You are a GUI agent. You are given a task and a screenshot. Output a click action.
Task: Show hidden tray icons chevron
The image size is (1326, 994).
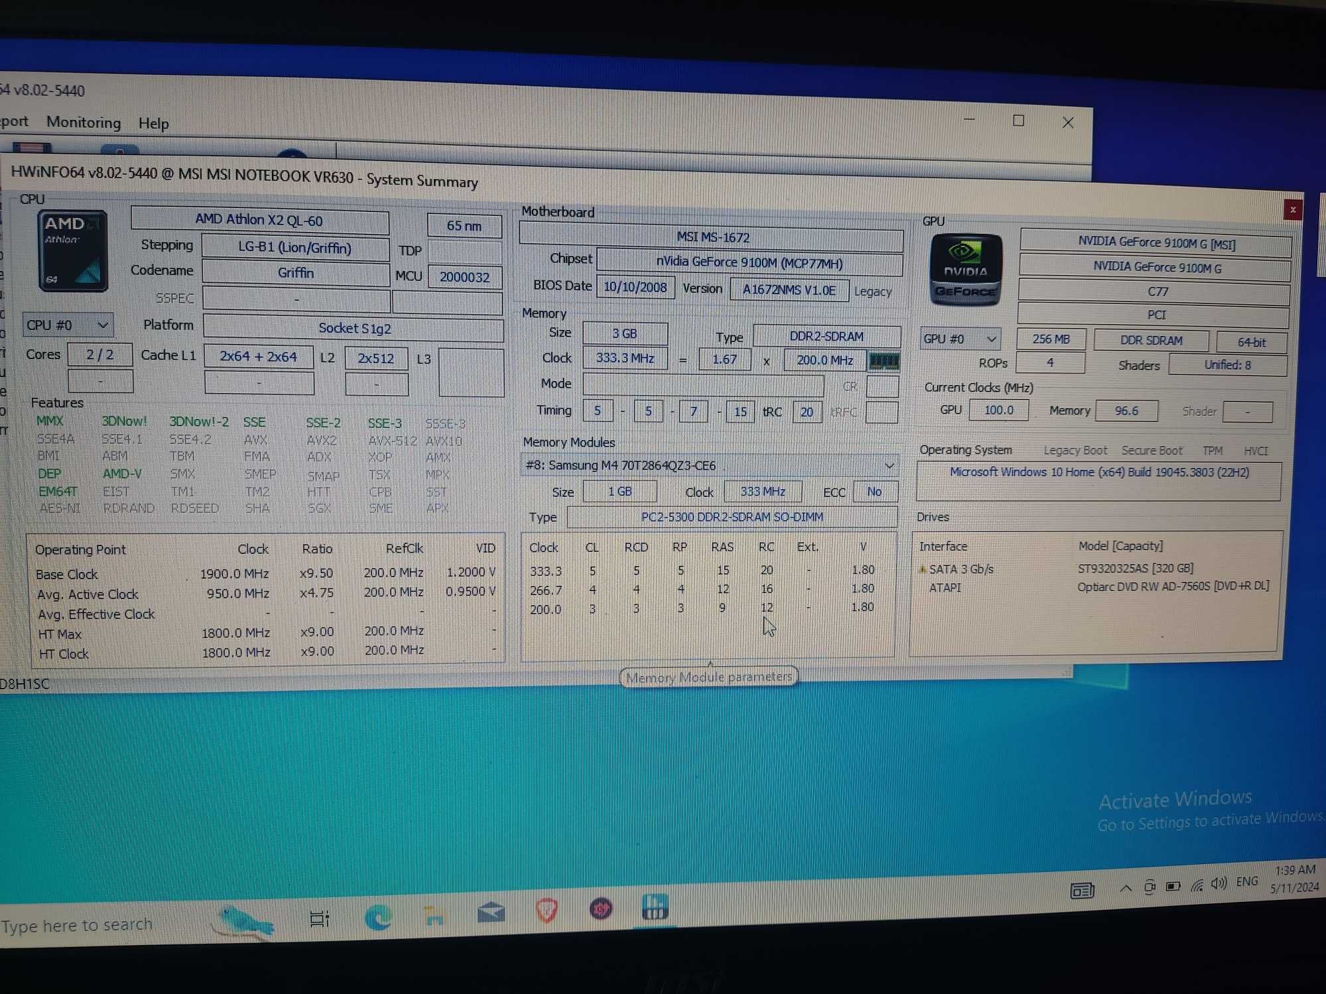1126,888
